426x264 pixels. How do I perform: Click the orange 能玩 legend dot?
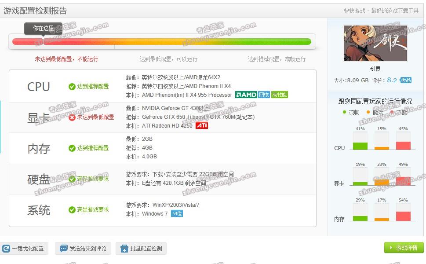point(368,112)
